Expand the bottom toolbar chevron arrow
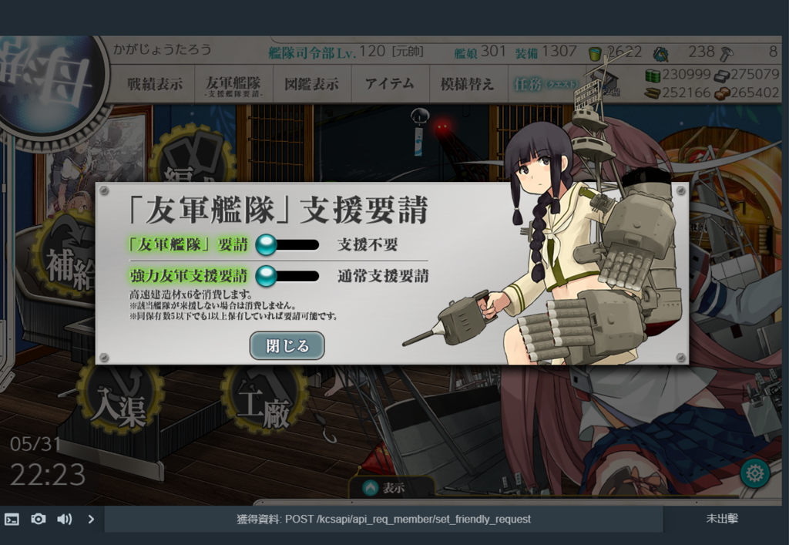Image resolution: width=789 pixels, height=545 pixels. (x=91, y=519)
